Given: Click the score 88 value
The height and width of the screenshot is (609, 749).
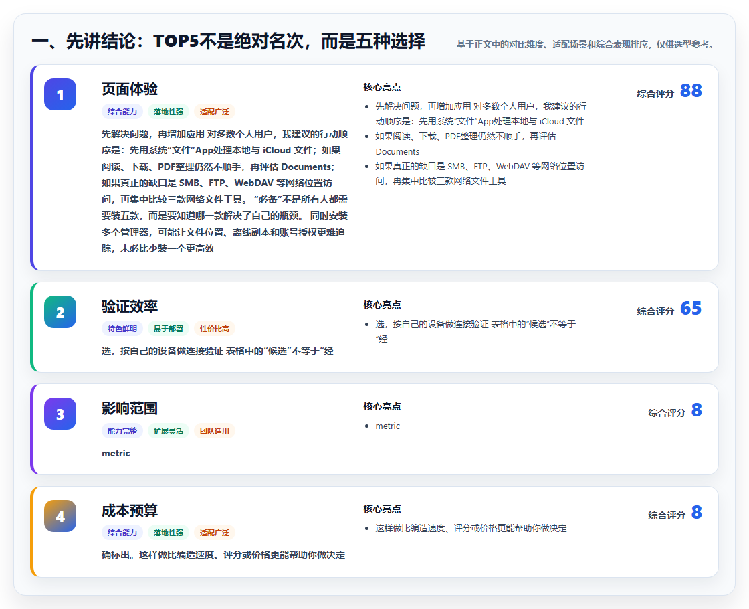Looking at the screenshot, I should click(691, 90).
